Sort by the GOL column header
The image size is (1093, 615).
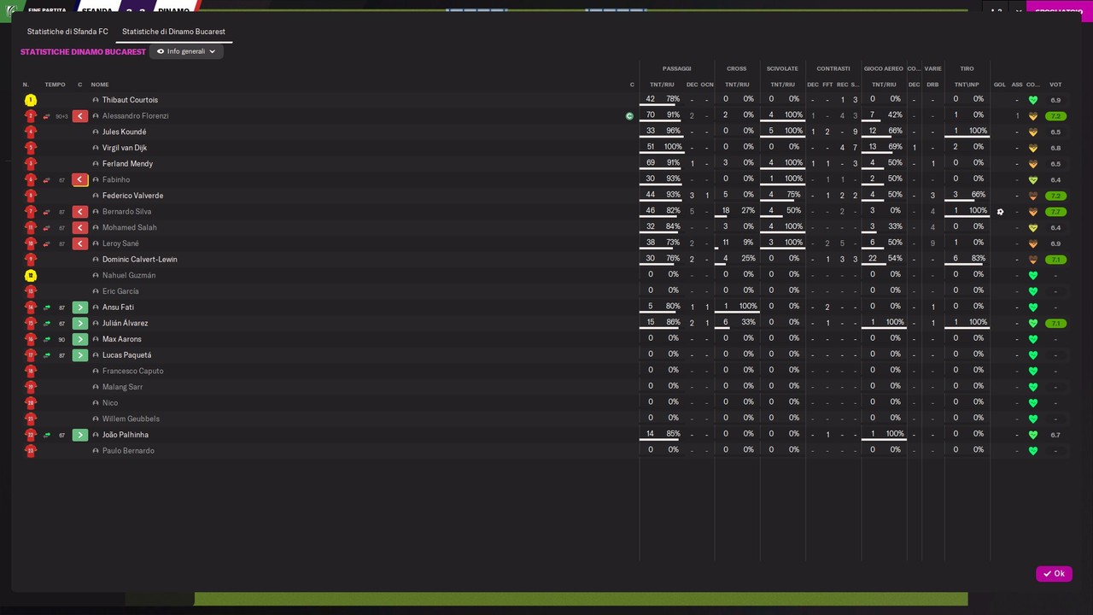tap(999, 85)
